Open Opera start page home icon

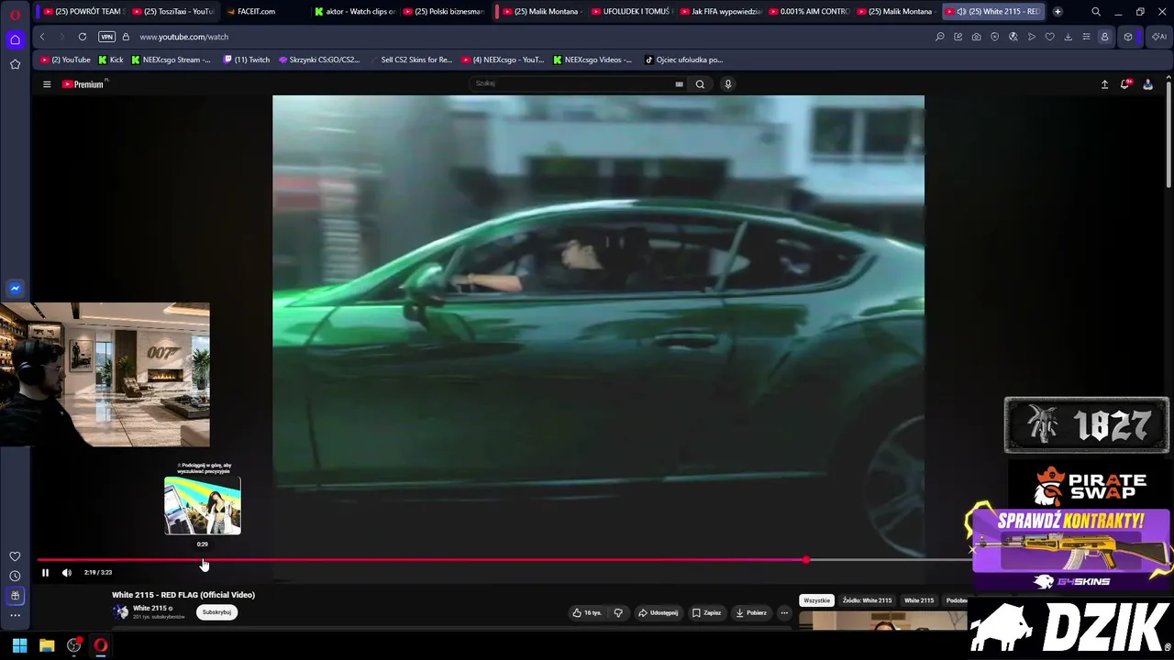15,39
